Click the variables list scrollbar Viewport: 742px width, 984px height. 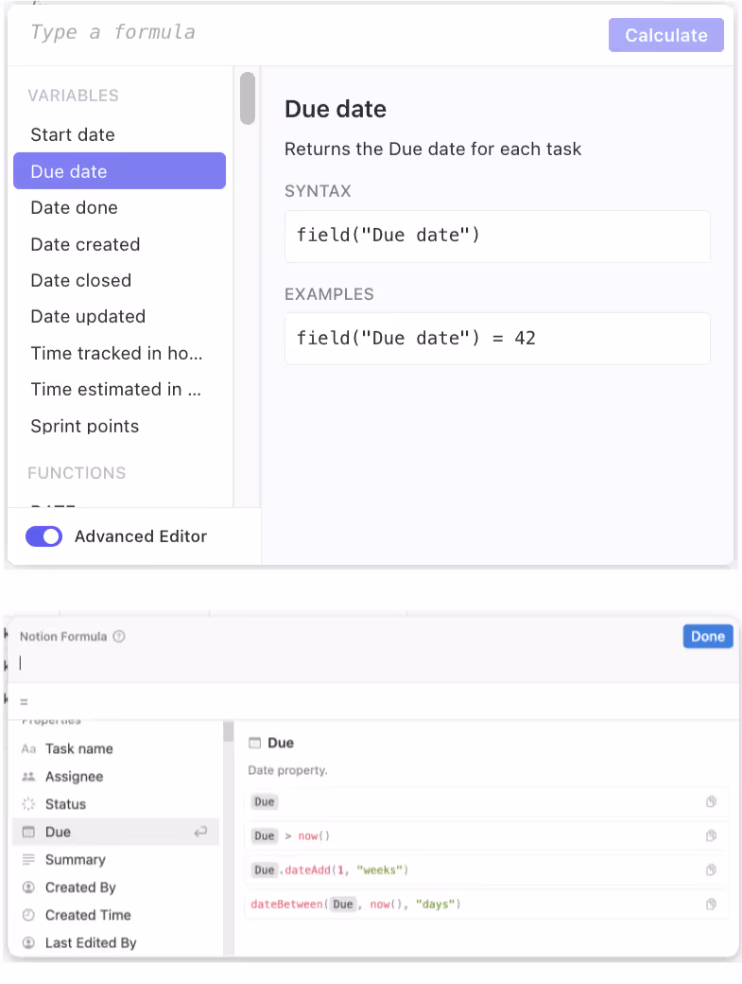click(x=247, y=98)
